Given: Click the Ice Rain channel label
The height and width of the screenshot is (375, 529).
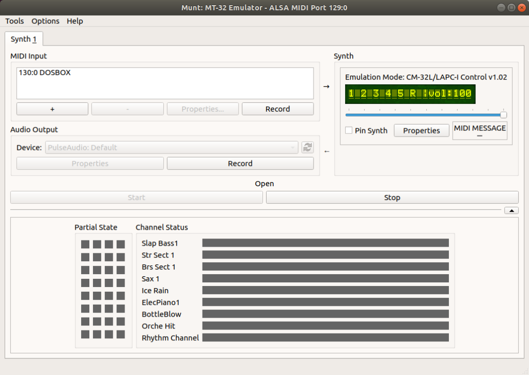Looking at the screenshot, I should 155,291.
